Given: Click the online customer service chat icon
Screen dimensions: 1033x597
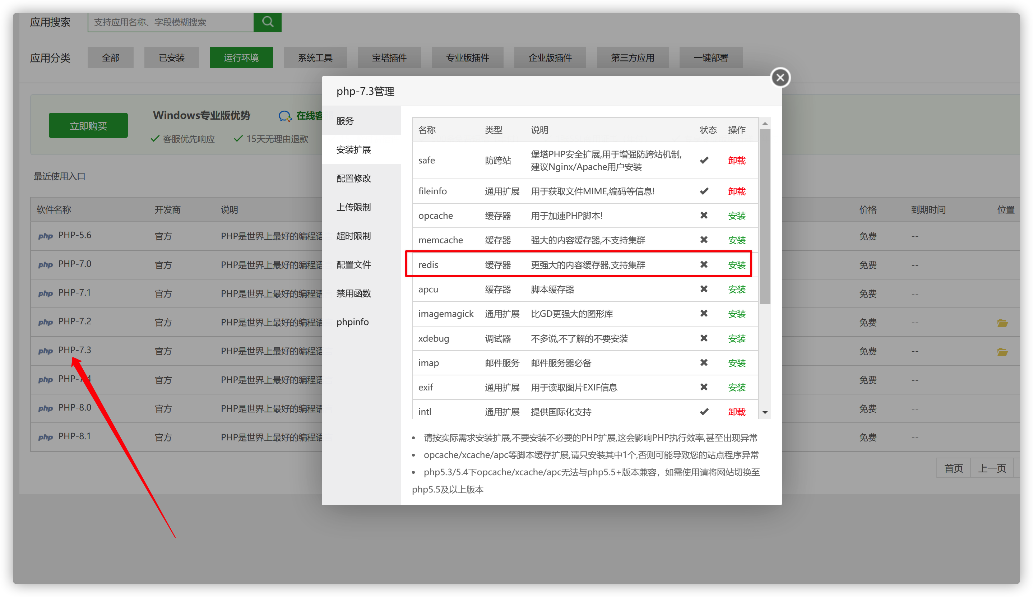Looking at the screenshot, I should pos(285,116).
